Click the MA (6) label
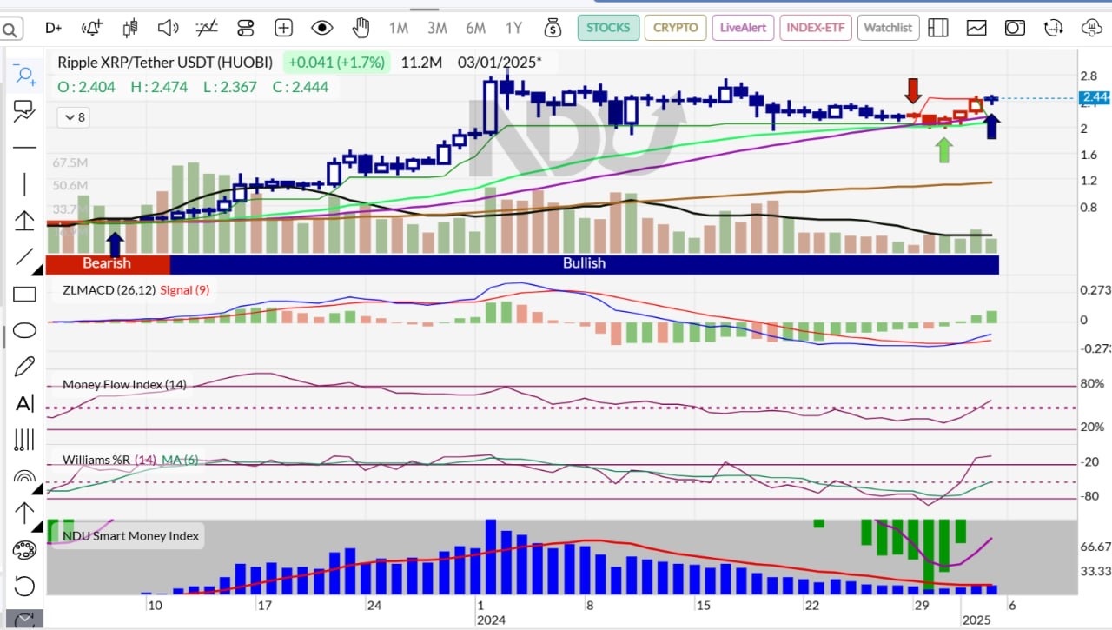Screen dimensions: 1112x630 point(181,459)
